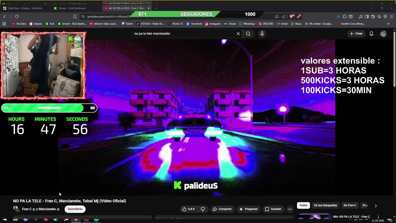Open the Facebook bookmark
Screen dimensions: 396x223
(194, 24)
